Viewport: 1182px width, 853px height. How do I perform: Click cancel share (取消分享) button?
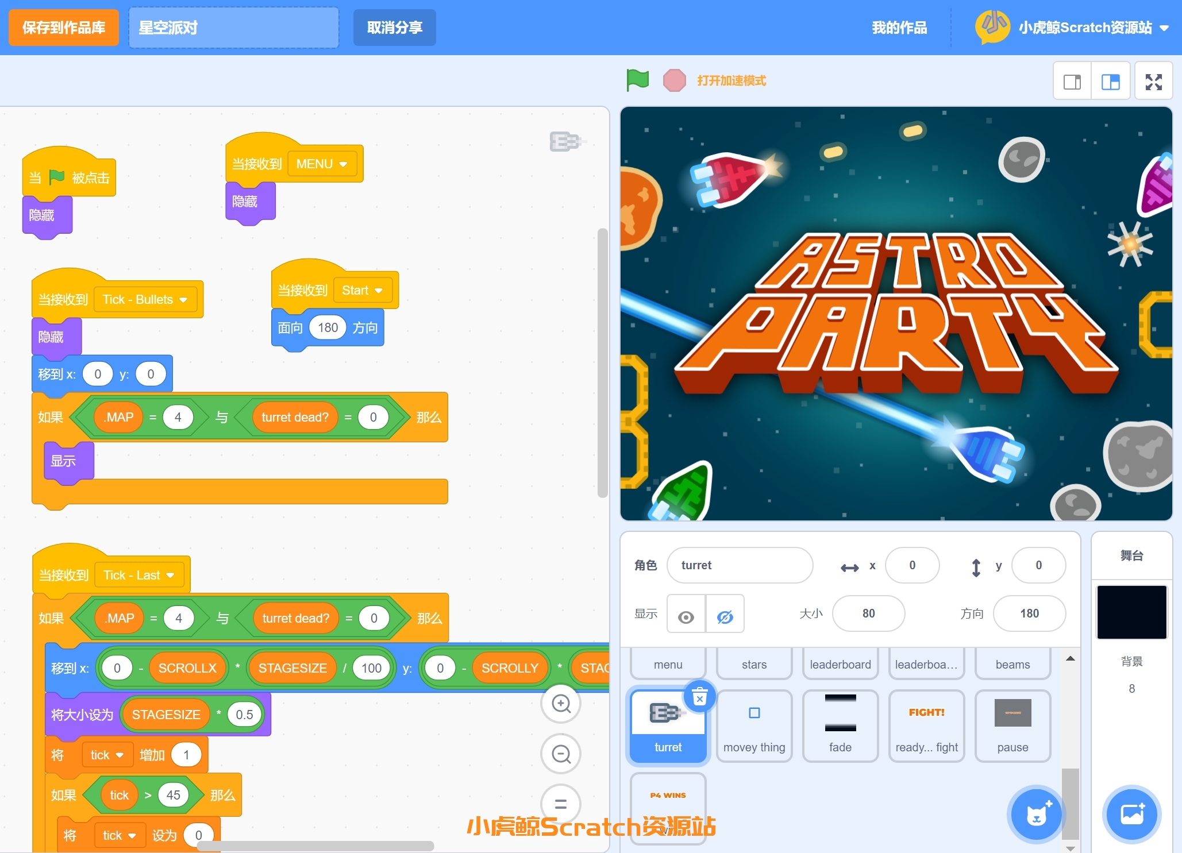click(x=394, y=28)
